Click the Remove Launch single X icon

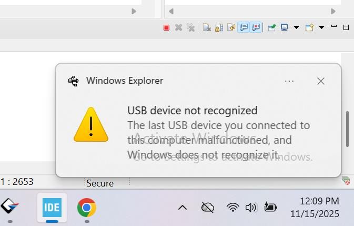point(178,27)
